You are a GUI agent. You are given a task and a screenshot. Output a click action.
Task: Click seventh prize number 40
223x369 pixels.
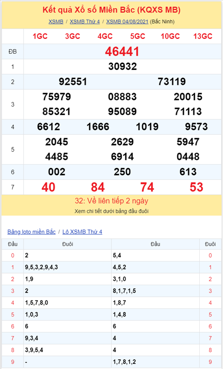point(49,187)
